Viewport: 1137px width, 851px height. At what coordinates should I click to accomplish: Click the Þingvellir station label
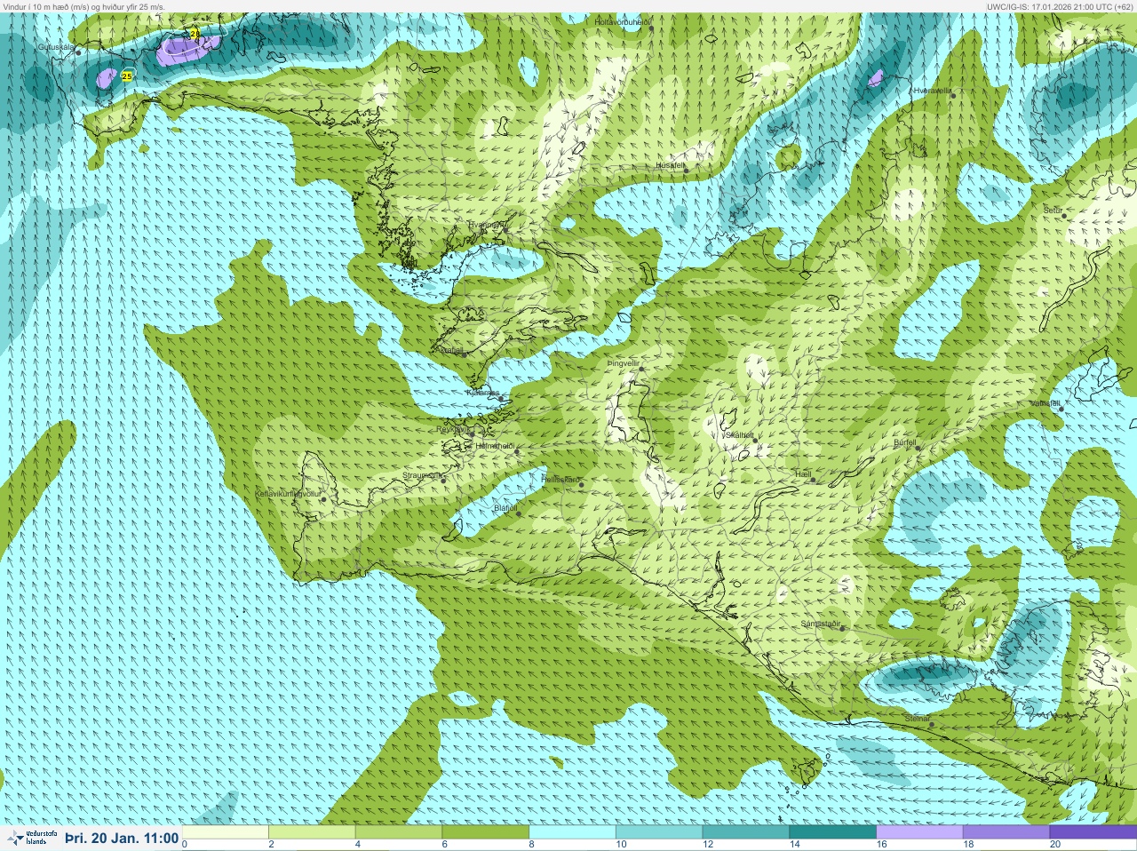[624, 363]
